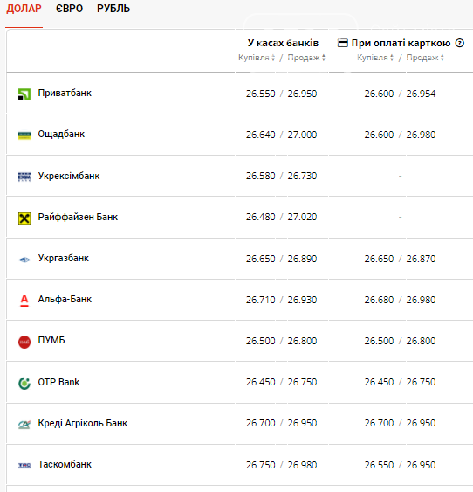Click the OTP Bank green logo
The width and height of the screenshot is (473, 492).
24,383
